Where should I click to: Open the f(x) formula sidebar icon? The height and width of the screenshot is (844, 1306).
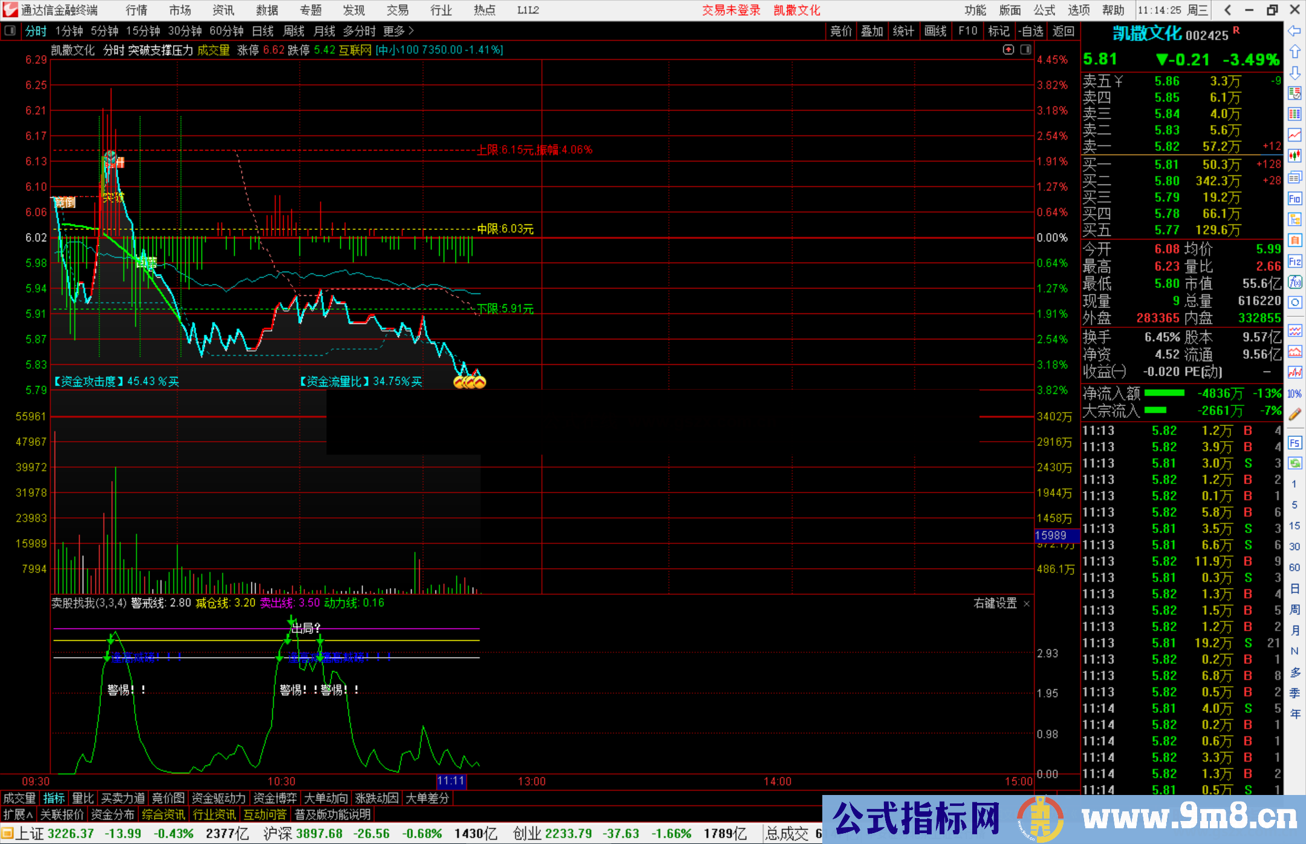click(x=1295, y=282)
